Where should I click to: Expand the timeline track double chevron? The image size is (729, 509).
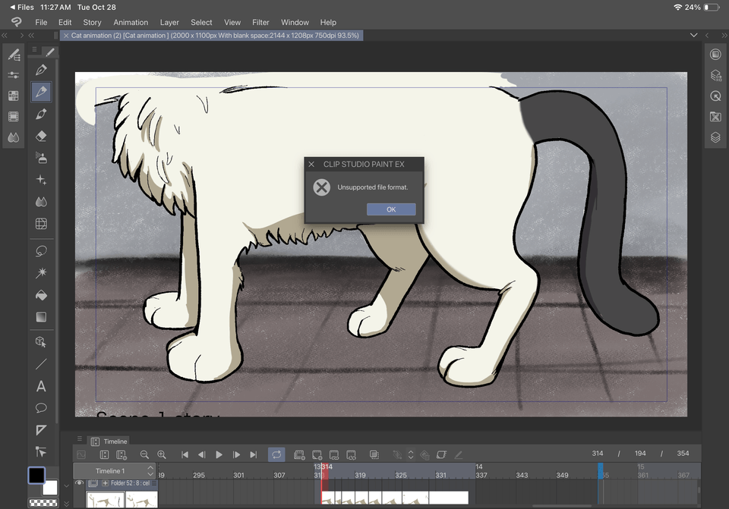click(x=67, y=503)
